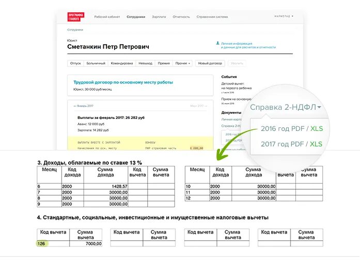Select the deduction amount 7000,00 cell
Viewport: 360px width, 267px height.
click(x=86, y=243)
